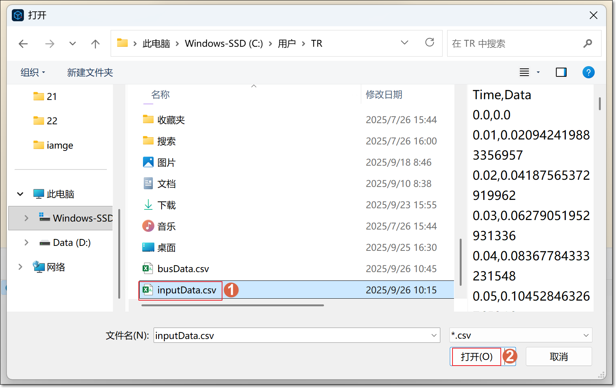Screen dimensions: 616x388
Task: Change view layout via list icon
Action: 525,72
